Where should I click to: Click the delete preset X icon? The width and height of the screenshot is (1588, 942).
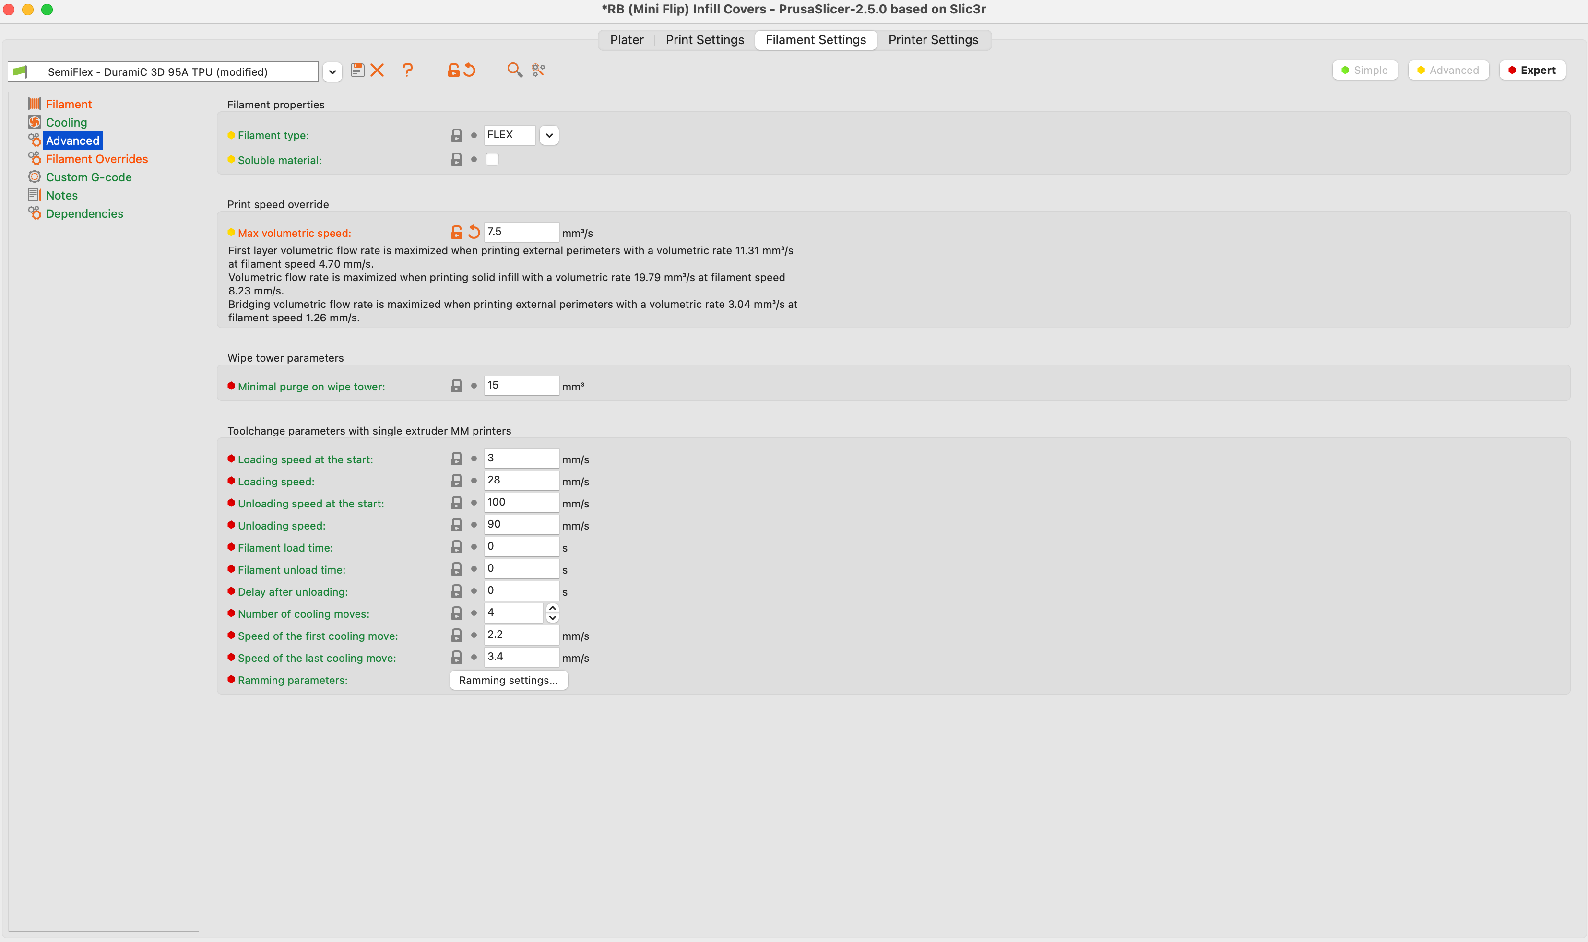pyautogui.click(x=377, y=71)
